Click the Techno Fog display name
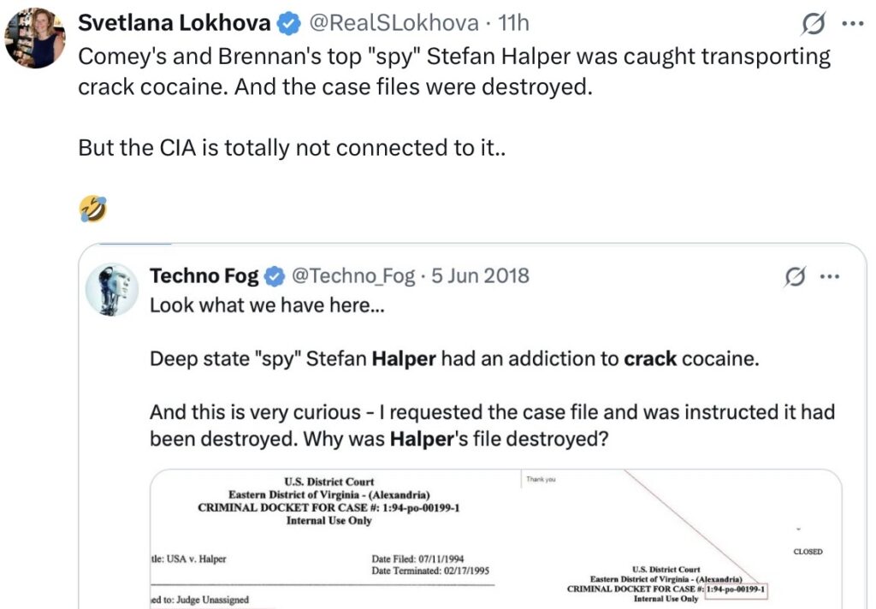The image size is (876, 609). 204,275
